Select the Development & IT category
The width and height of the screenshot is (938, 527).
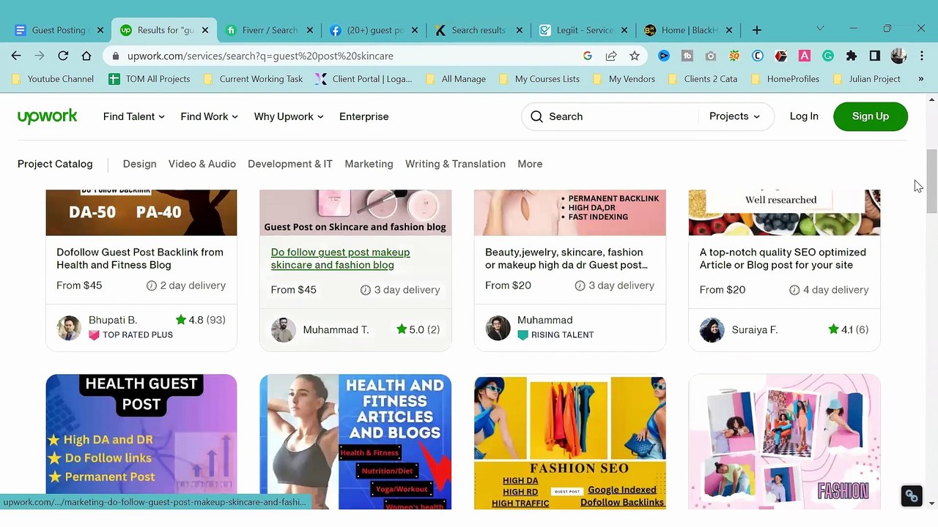[x=290, y=164]
